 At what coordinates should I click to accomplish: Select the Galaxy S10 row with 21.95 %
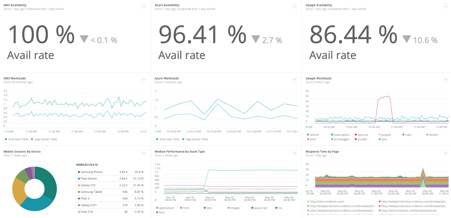tap(111, 185)
